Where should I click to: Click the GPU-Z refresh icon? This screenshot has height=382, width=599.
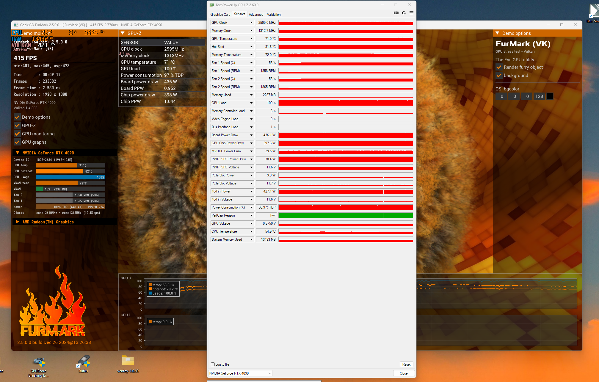404,13
